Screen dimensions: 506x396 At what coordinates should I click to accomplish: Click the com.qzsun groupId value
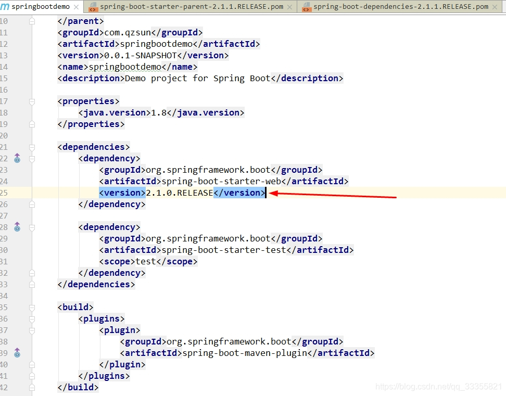tap(128, 33)
